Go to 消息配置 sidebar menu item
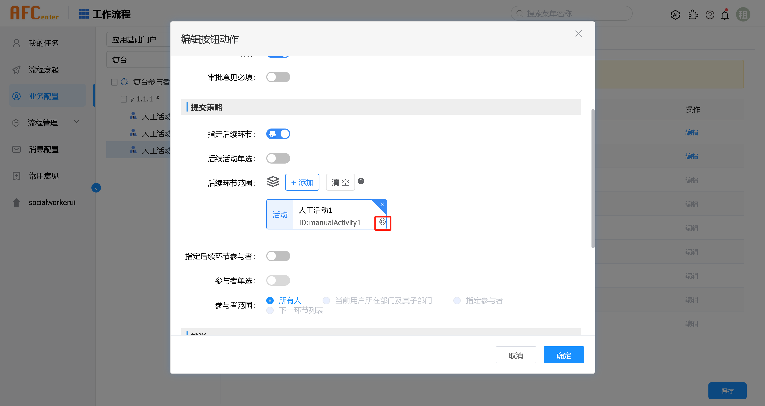Viewport: 765px width, 406px height. click(43, 149)
